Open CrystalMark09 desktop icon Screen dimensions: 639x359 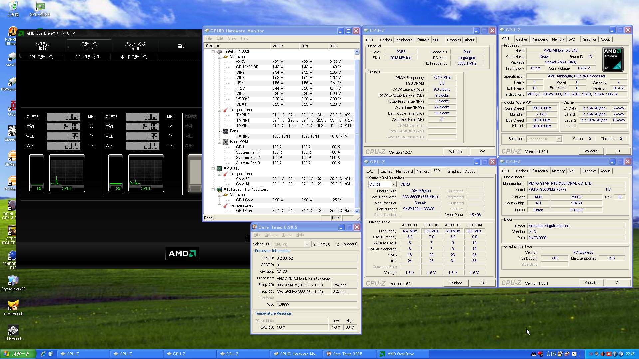13,281
